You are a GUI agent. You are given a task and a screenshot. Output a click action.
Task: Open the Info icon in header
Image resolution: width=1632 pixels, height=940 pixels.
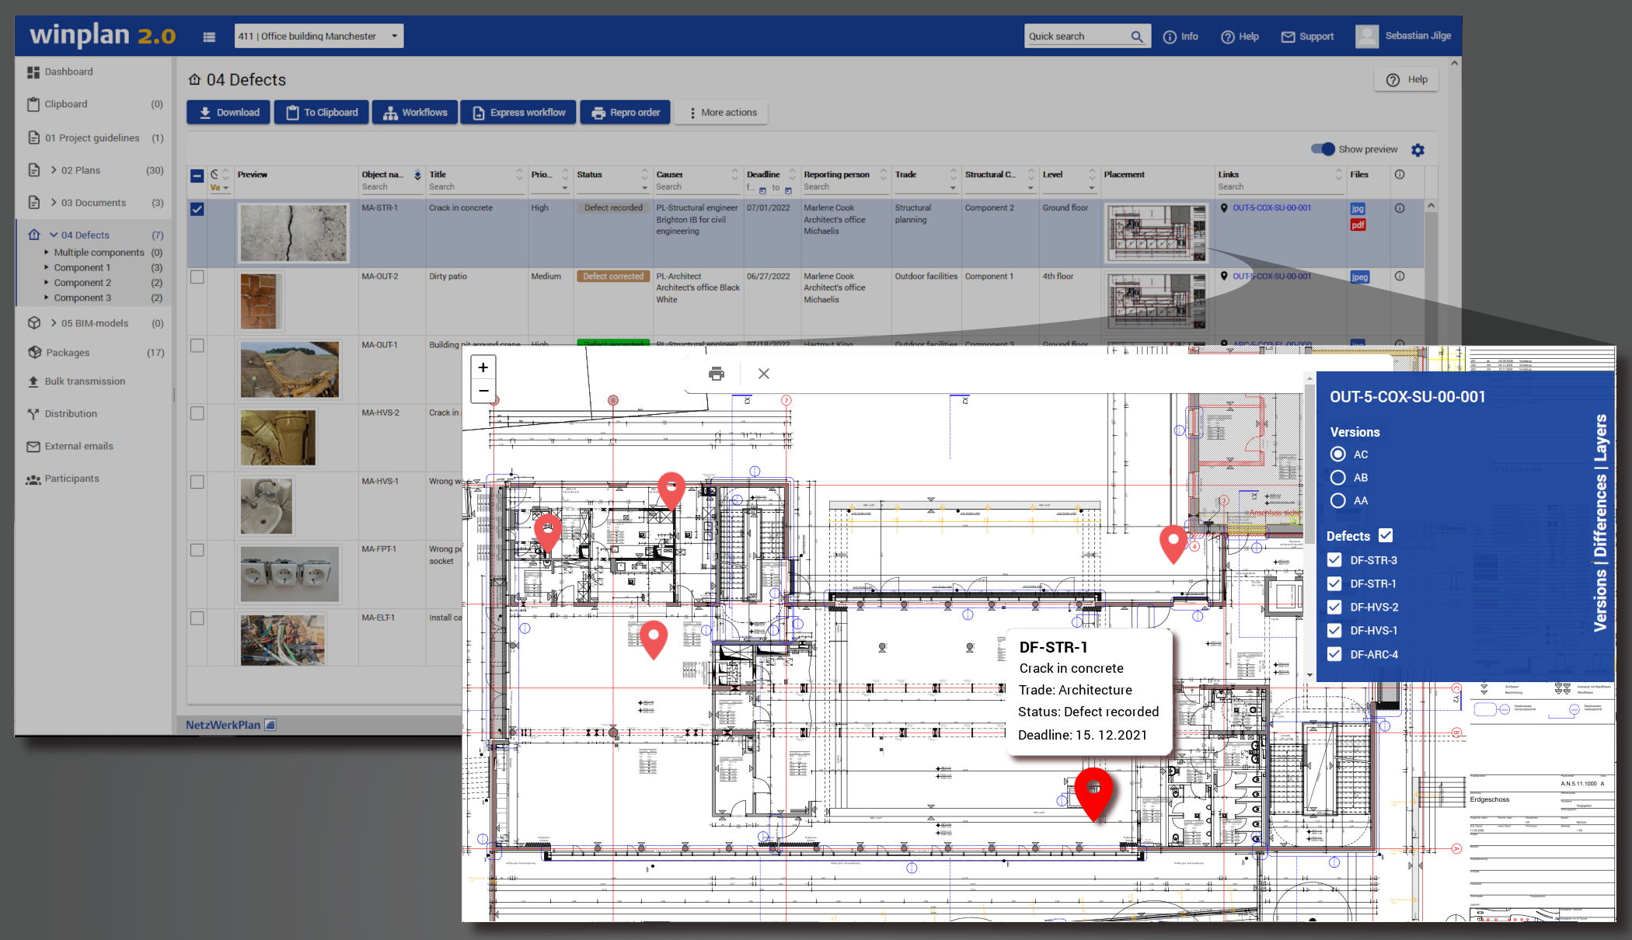tap(1170, 37)
